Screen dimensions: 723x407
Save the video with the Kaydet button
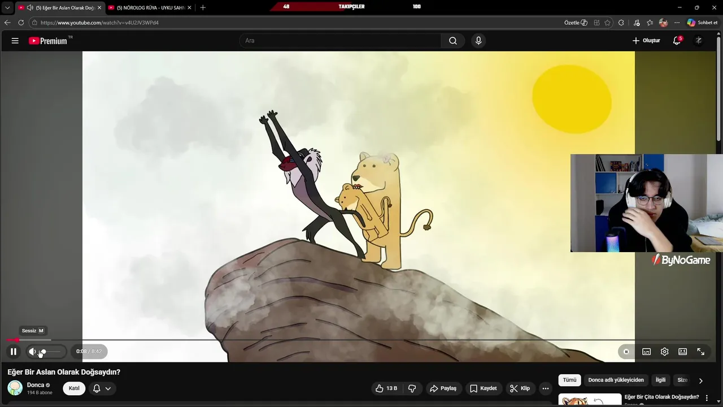coord(484,388)
